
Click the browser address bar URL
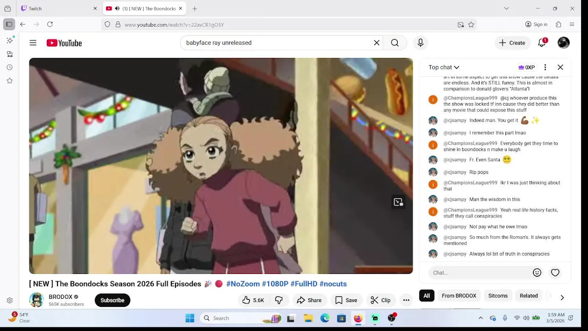(x=174, y=24)
